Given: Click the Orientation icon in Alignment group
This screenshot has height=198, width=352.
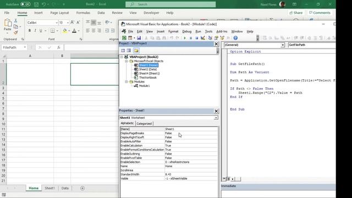Looking at the screenshot, I should coord(107,22).
